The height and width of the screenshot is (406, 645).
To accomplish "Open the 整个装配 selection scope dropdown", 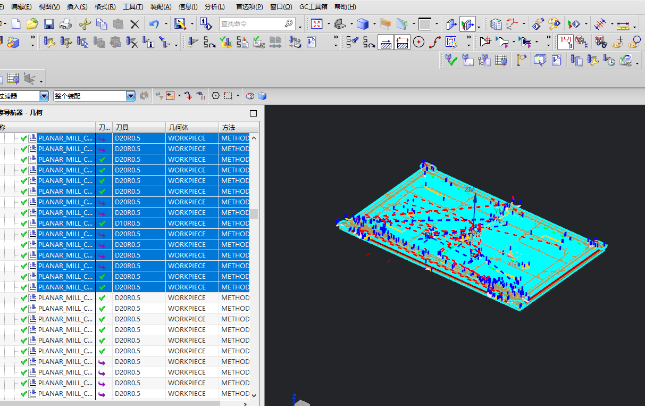I will click(x=130, y=96).
